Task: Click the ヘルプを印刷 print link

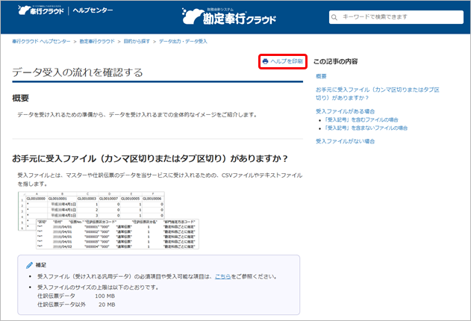Action: [x=283, y=61]
